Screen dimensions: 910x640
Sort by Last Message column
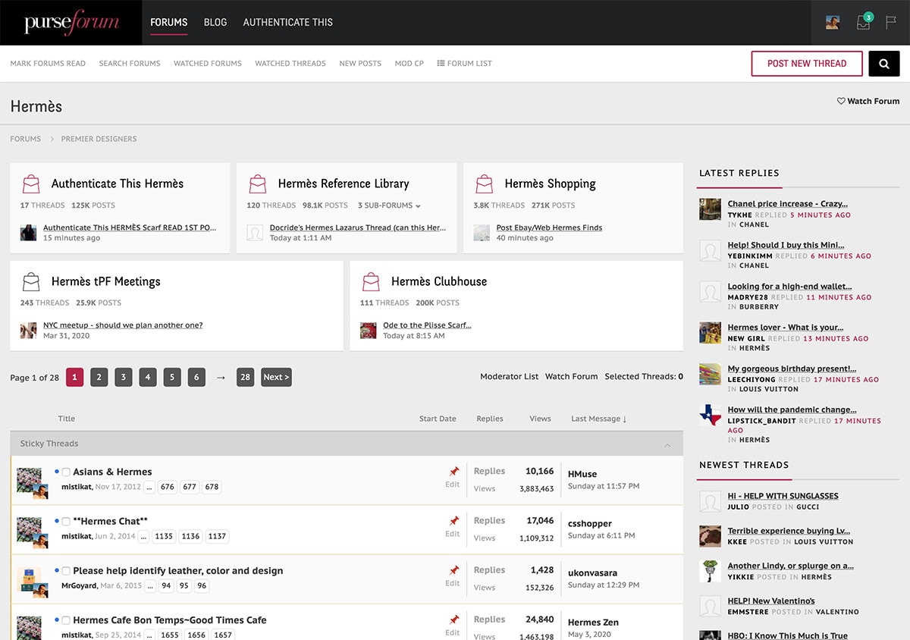pos(598,419)
